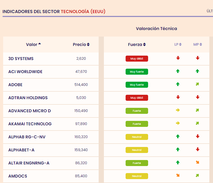Click ALTAIR ENGNRNG-A orange MP down-right arrow

pyautogui.click(x=198, y=162)
